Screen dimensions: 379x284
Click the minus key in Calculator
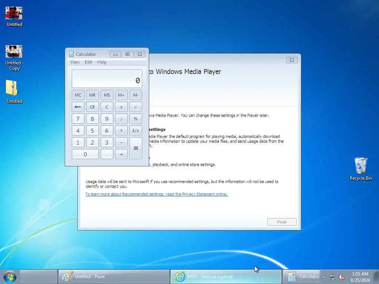tap(121, 142)
